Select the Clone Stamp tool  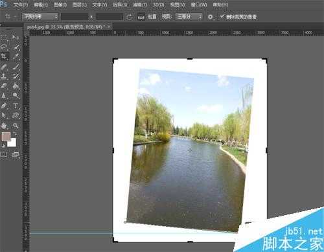pyautogui.click(x=4, y=76)
